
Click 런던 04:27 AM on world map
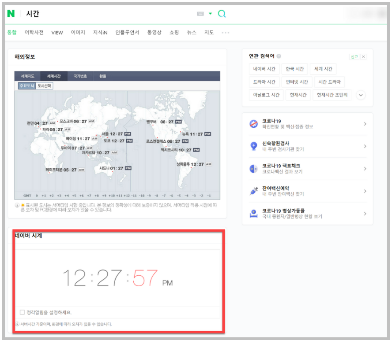(41, 123)
